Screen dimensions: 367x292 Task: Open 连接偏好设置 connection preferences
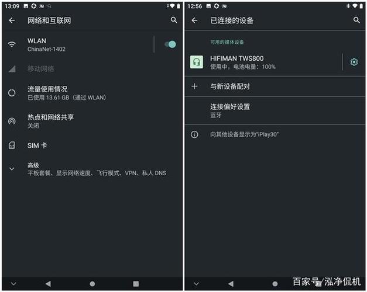point(275,111)
